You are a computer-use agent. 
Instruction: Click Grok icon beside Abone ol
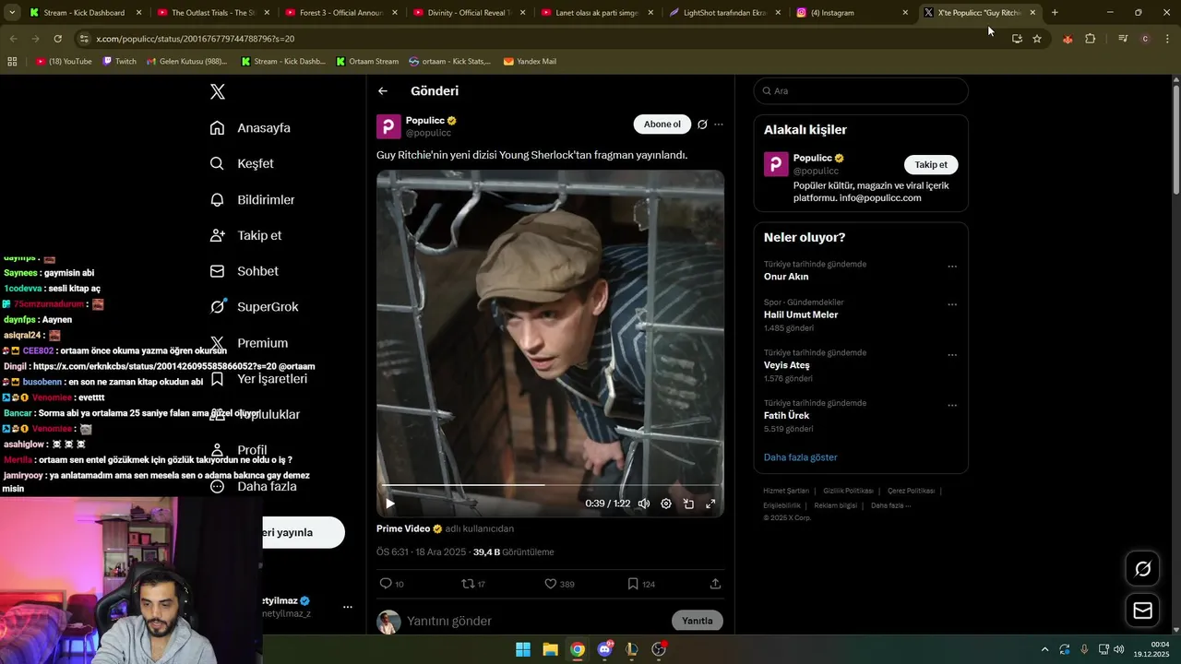tap(702, 125)
